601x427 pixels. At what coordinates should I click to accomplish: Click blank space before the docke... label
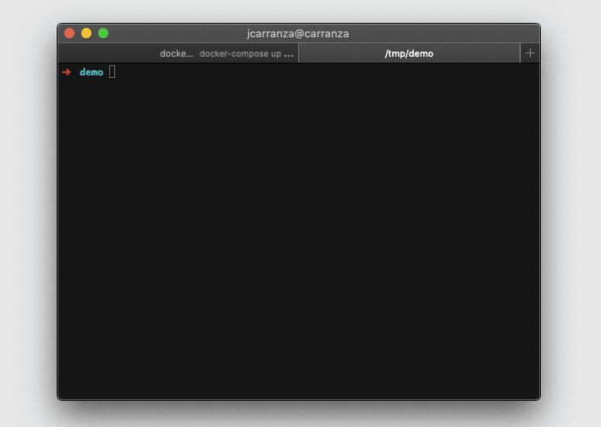pyautogui.click(x=108, y=53)
